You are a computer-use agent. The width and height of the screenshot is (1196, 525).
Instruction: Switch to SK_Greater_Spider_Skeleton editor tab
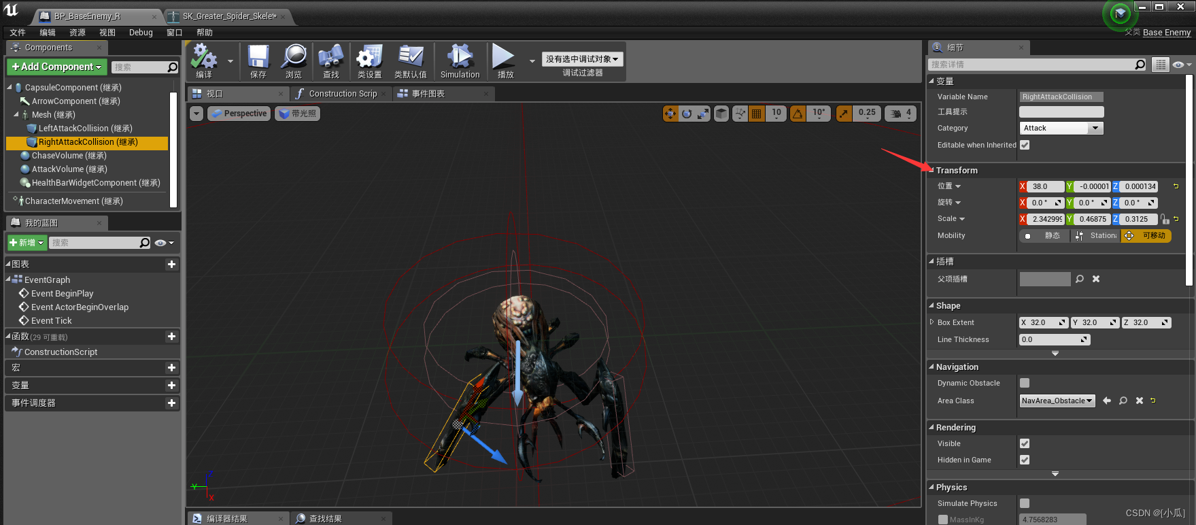point(228,16)
